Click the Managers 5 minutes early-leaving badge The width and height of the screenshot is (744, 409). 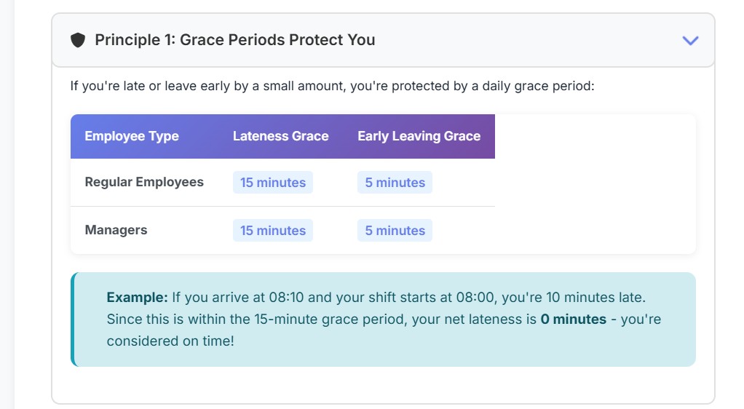(x=395, y=231)
